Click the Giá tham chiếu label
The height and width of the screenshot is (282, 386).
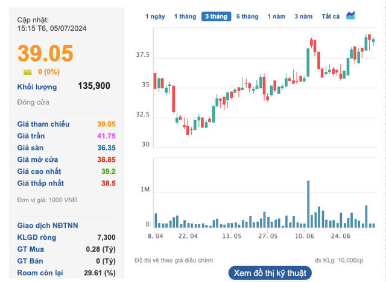point(43,124)
